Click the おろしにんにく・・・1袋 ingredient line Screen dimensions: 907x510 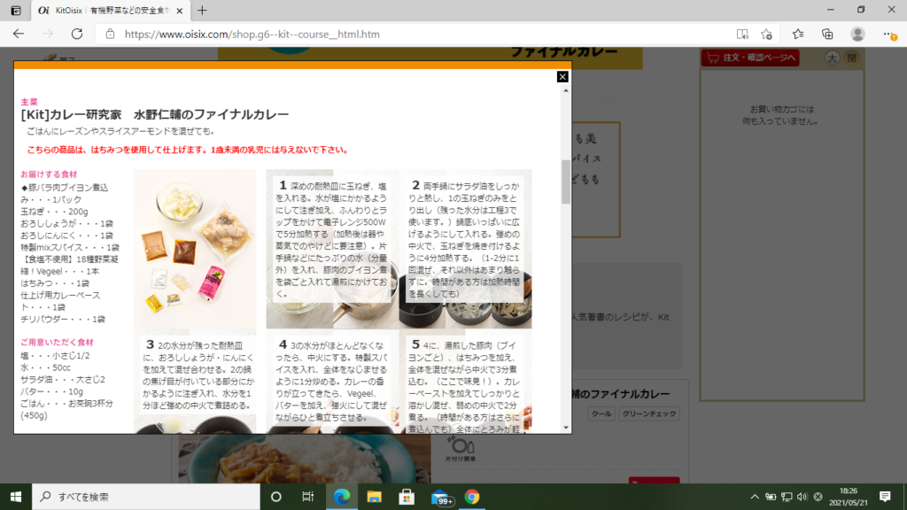(x=67, y=236)
